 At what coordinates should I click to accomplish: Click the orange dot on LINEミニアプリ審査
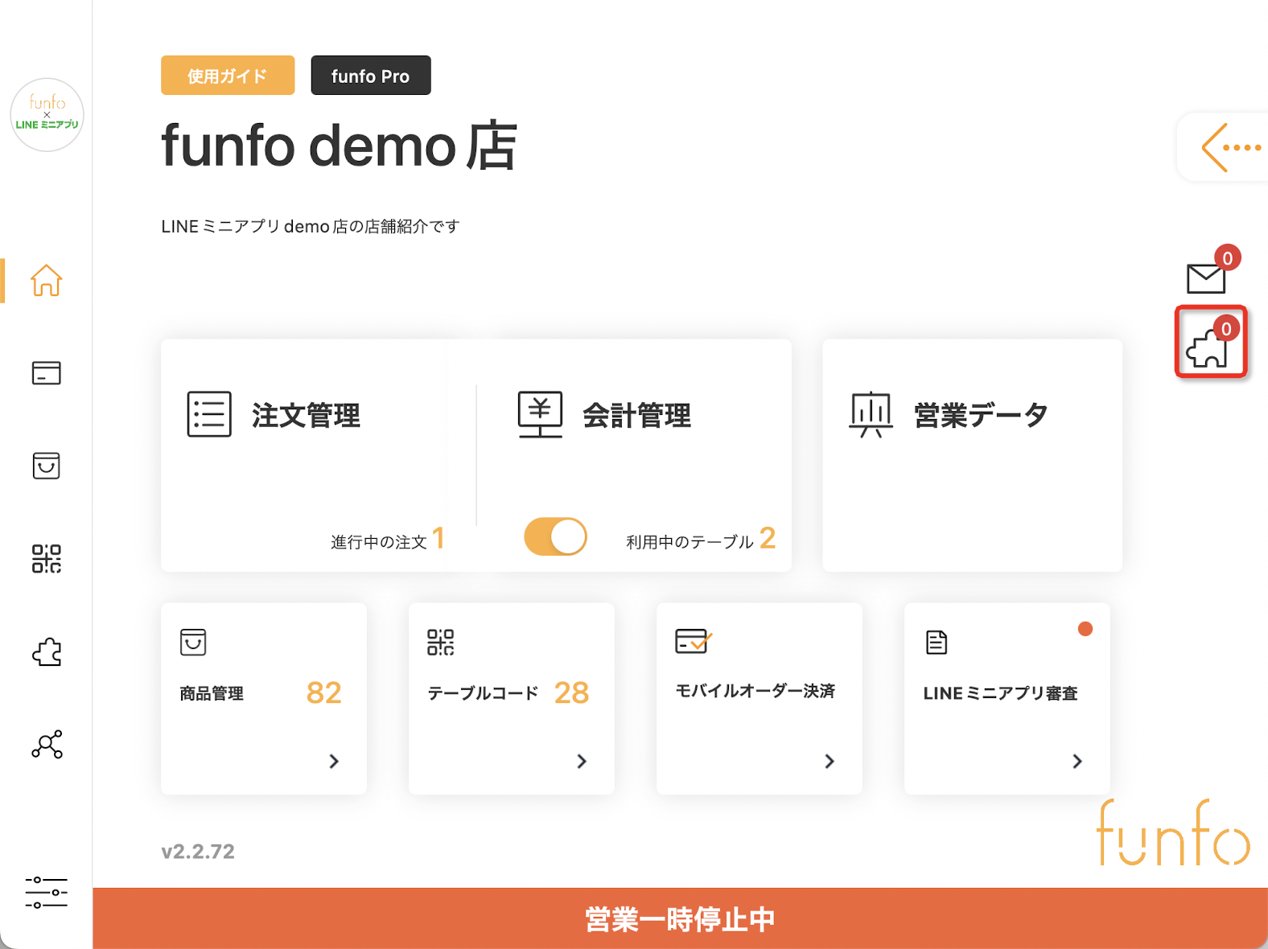tap(1085, 629)
